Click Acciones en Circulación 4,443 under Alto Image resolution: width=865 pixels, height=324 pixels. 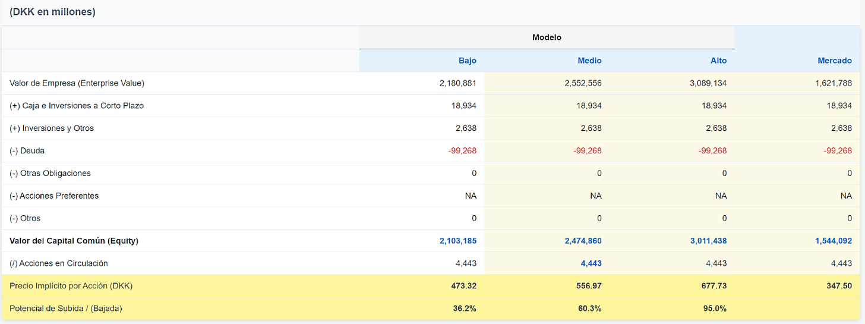[x=716, y=263]
